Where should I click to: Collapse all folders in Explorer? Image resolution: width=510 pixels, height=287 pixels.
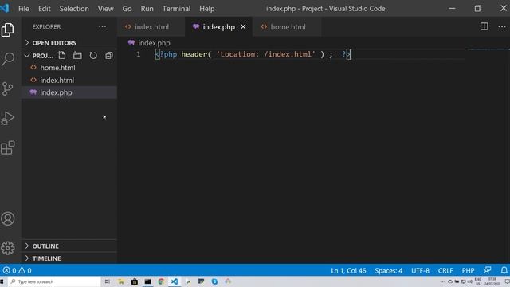pos(109,56)
